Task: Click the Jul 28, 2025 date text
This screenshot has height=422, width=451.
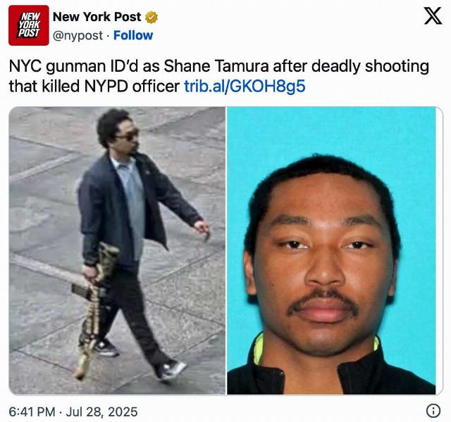Action: (101, 411)
